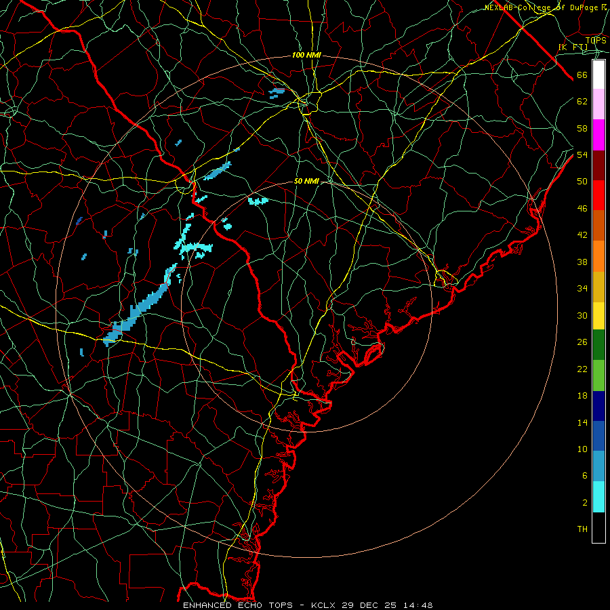Click the legend value 54

coord(582,155)
